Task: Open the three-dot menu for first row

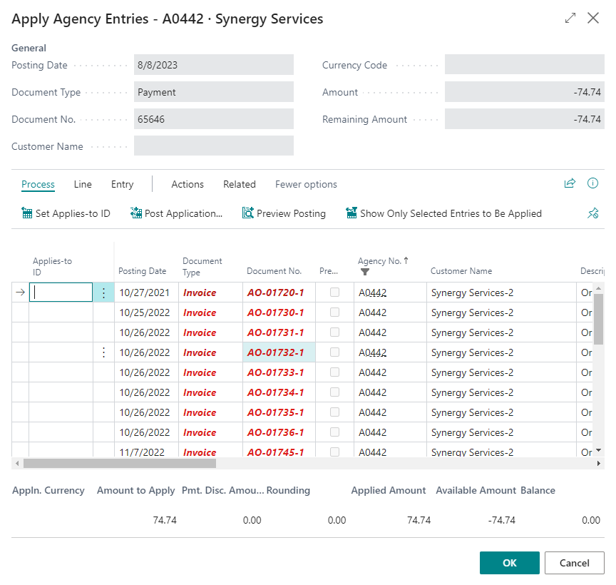Action: pos(104,292)
